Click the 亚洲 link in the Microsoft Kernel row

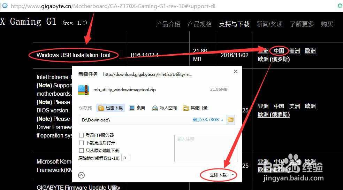click(x=263, y=161)
